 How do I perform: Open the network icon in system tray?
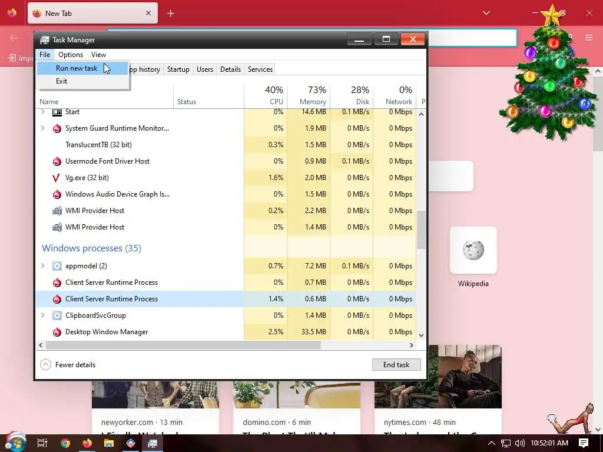(x=506, y=443)
